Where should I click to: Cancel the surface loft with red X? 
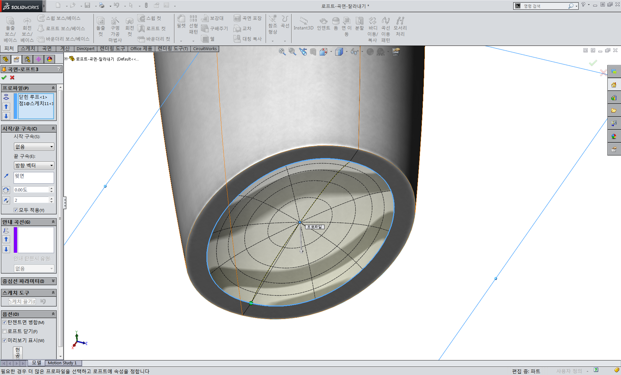tap(12, 78)
